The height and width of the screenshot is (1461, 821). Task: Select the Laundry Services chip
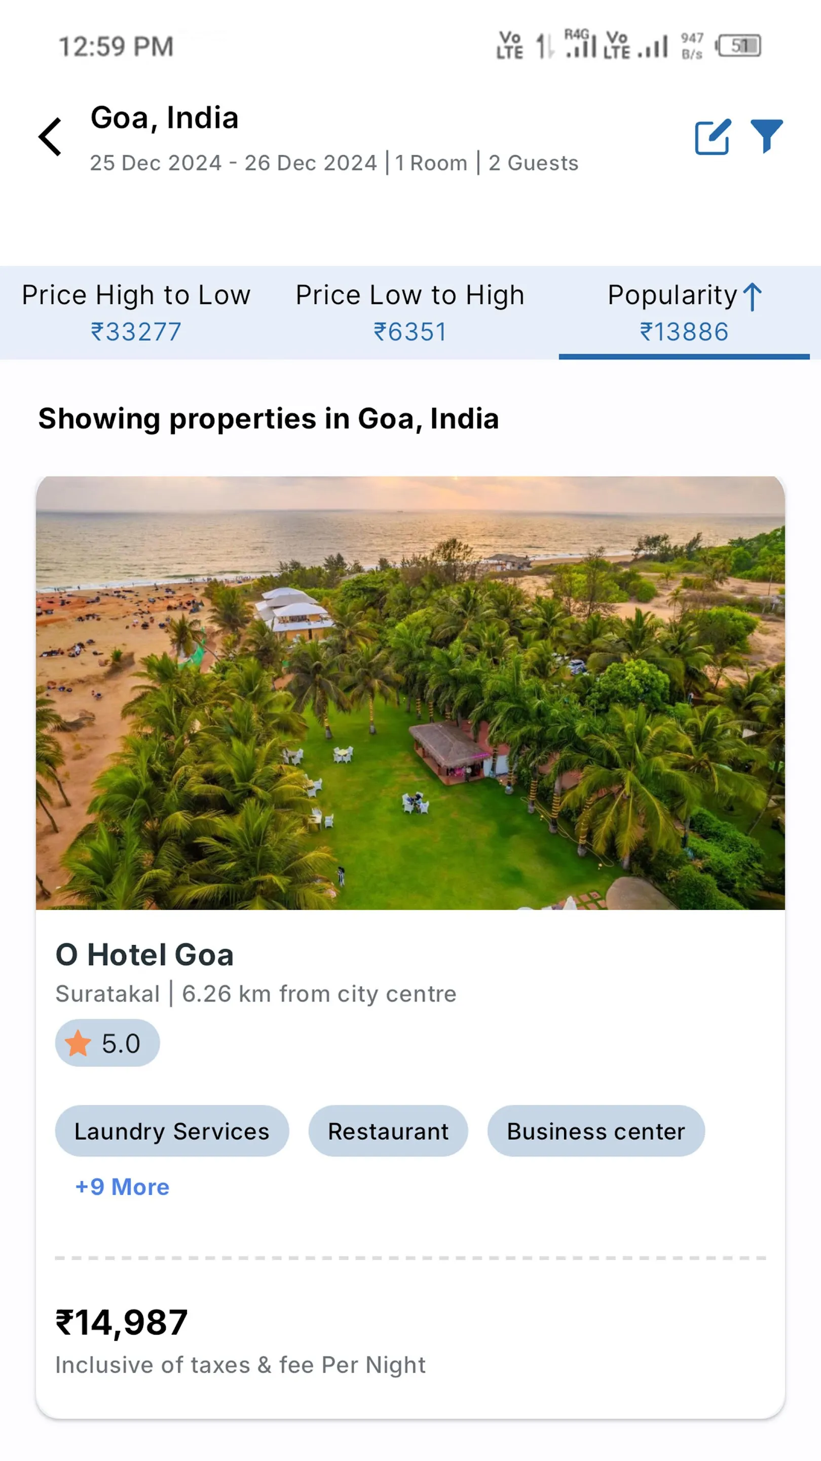pos(172,1131)
